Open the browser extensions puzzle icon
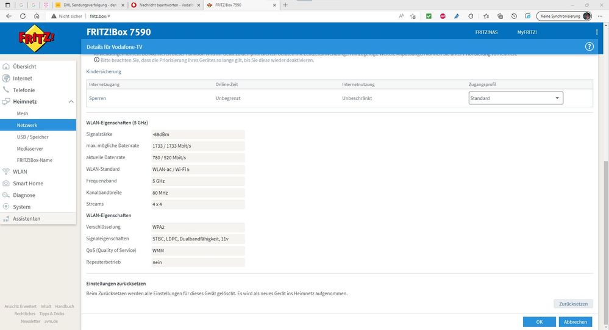This screenshot has height=330, width=609. [x=471, y=16]
